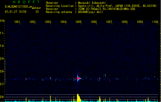The width and height of the screenshot is (161, 102).
Task: Click the large magenta meteor echo at 1055
Action: point(79,78)
